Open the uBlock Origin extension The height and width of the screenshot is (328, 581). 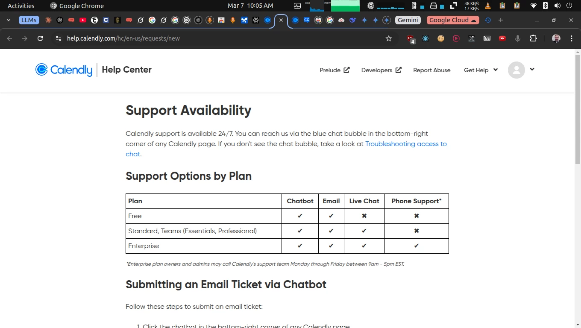coord(411,39)
